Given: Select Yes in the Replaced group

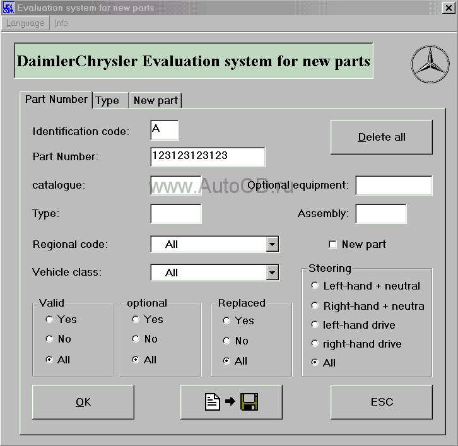Looking at the screenshot, I should click(226, 320).
